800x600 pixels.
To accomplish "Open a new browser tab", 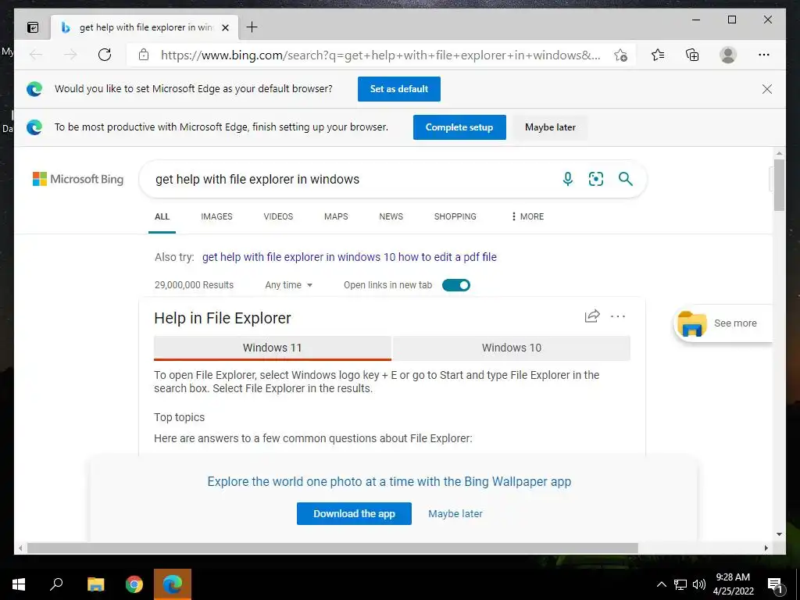I will tap(252, 27).
